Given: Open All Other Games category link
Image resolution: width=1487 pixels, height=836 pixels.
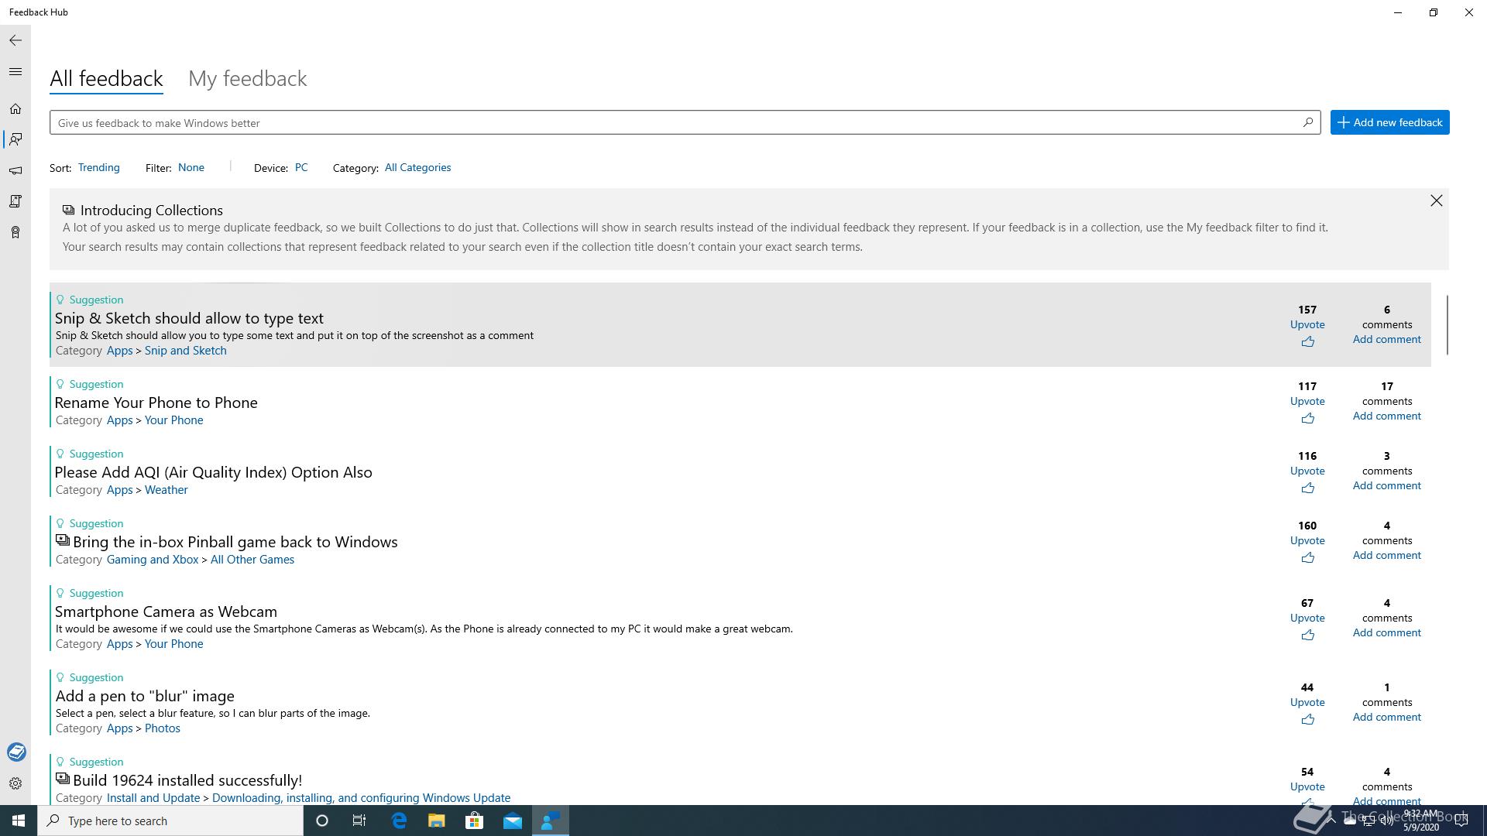Looking at the screenshot, I should click(252, 560).
